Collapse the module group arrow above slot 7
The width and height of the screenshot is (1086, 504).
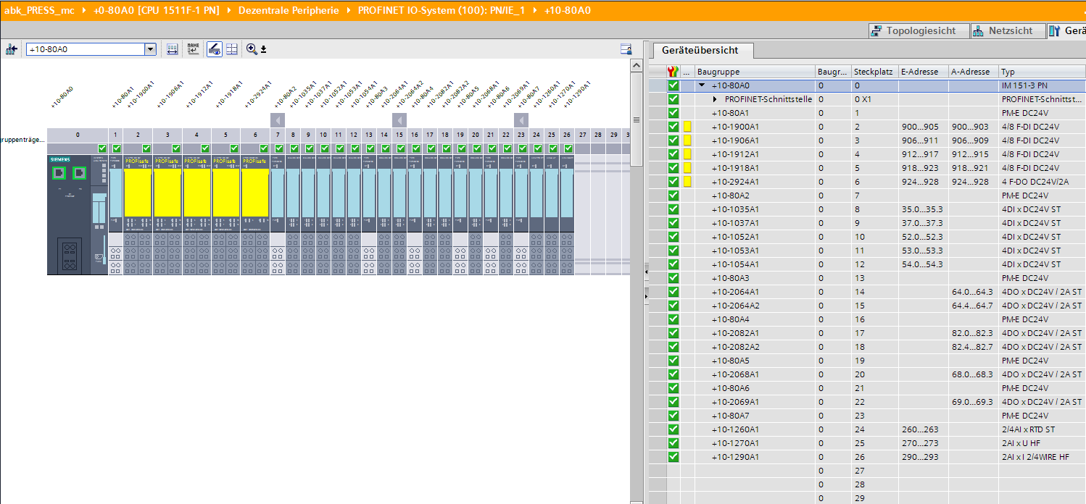coord(278,120)
